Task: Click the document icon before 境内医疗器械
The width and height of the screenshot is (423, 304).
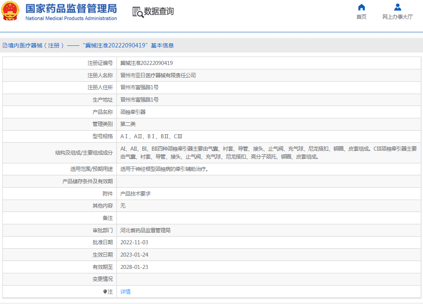Action: pos(5,45)
